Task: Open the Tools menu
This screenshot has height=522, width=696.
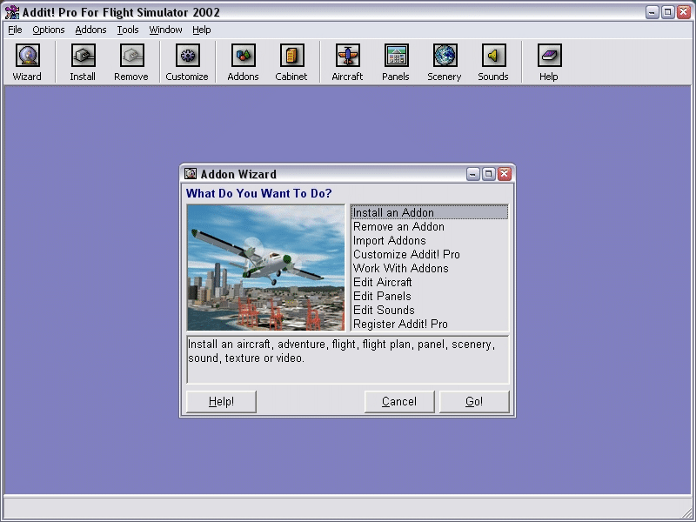Action: (128, 30)
